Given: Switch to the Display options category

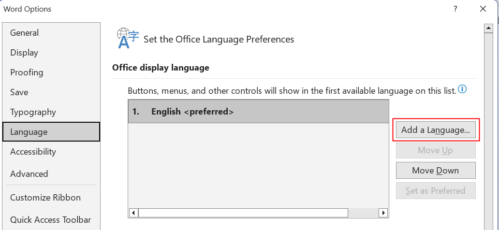Looking at the screenshot, I should [x=24, y=53].
